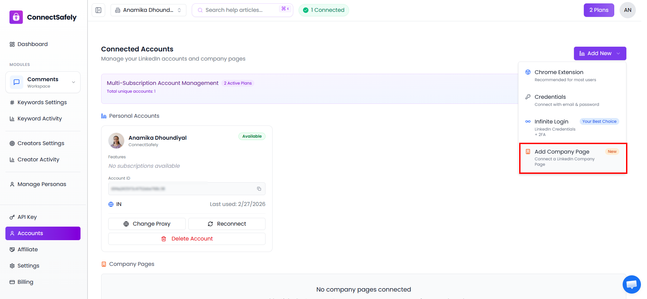Click the person icon beside Manage Personas

12,184
